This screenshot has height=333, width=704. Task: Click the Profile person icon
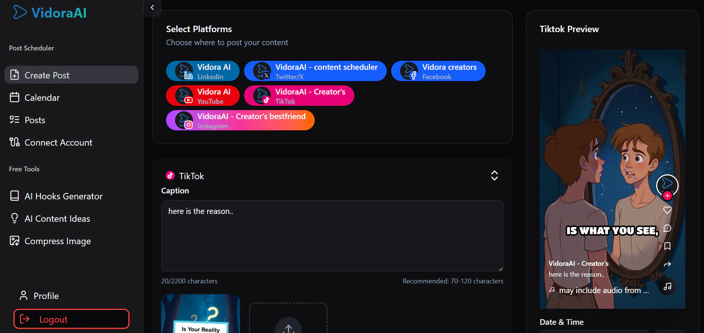tap(24, 296)
